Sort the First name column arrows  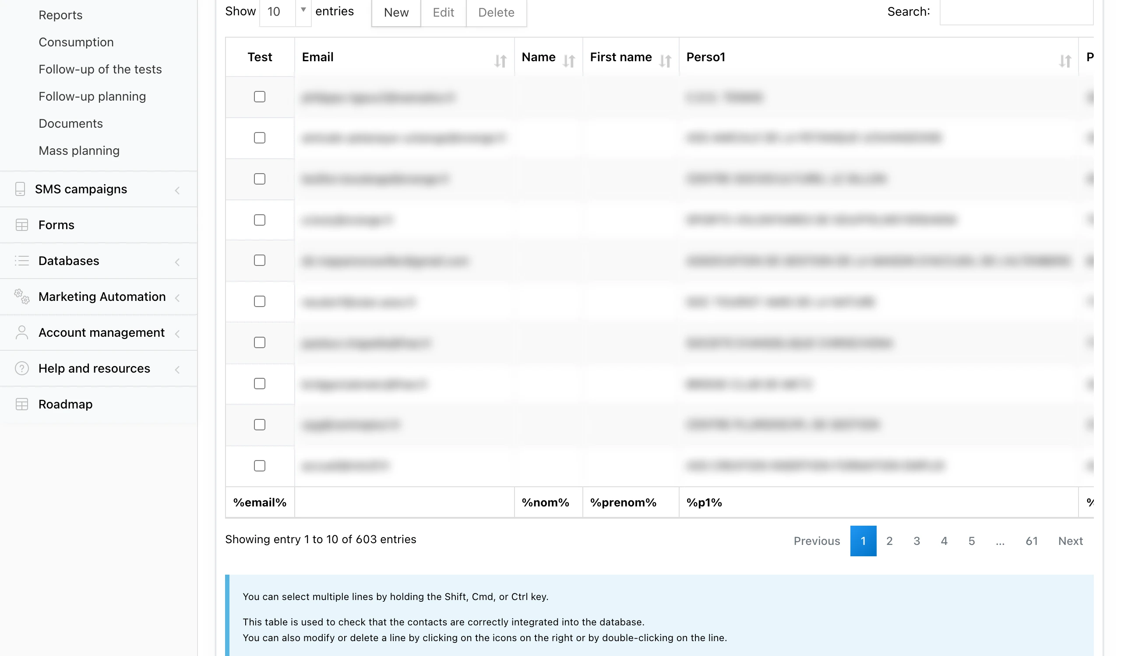pos(666,61)
